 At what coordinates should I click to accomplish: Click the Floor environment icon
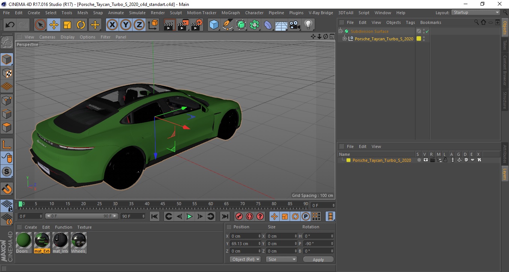click(281, 25)
